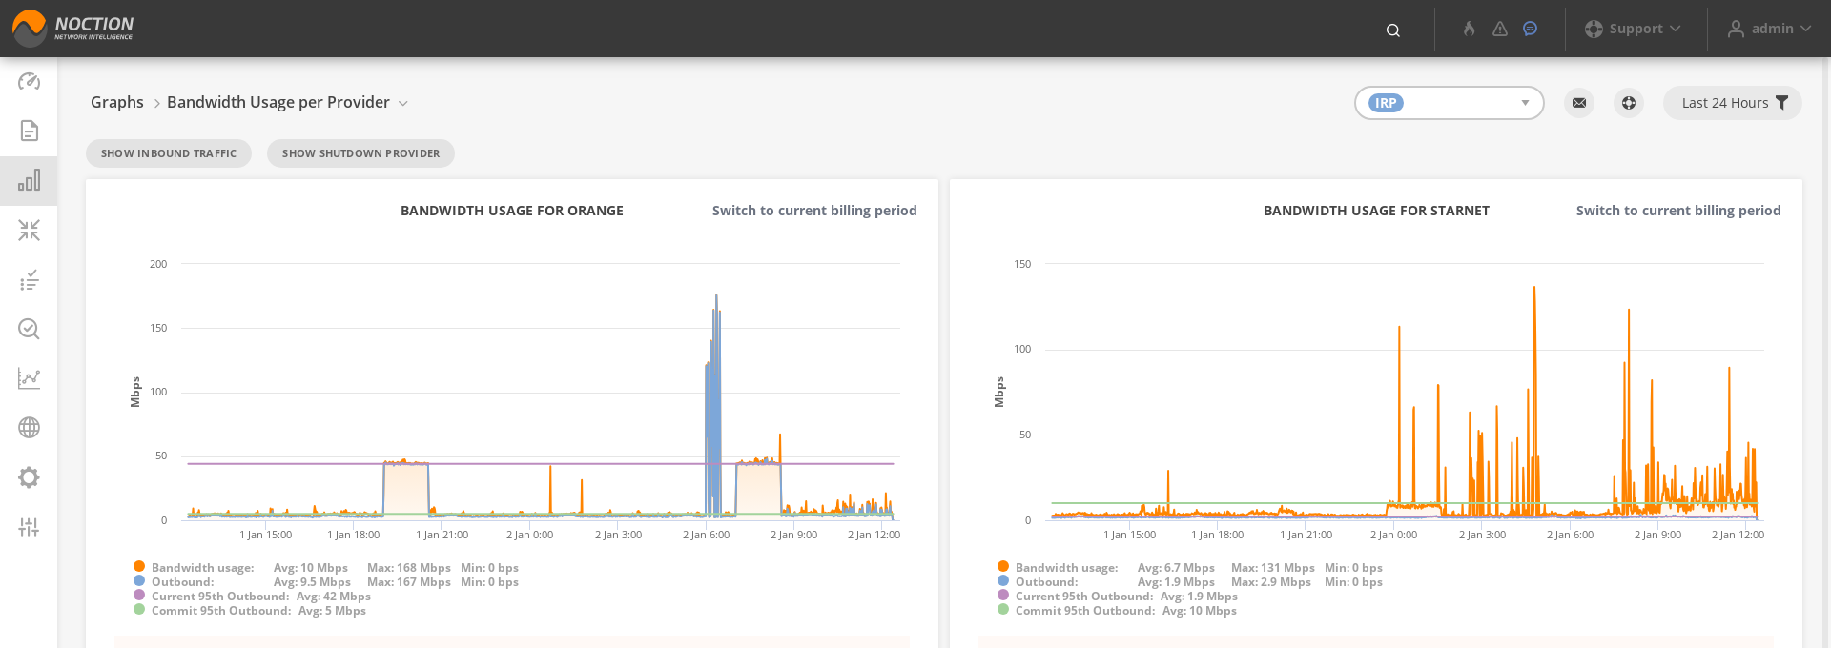This screenshot has height=648, width=1831.
Task: Open the line chart icon in sidebar
Action: tap(29, 378)
